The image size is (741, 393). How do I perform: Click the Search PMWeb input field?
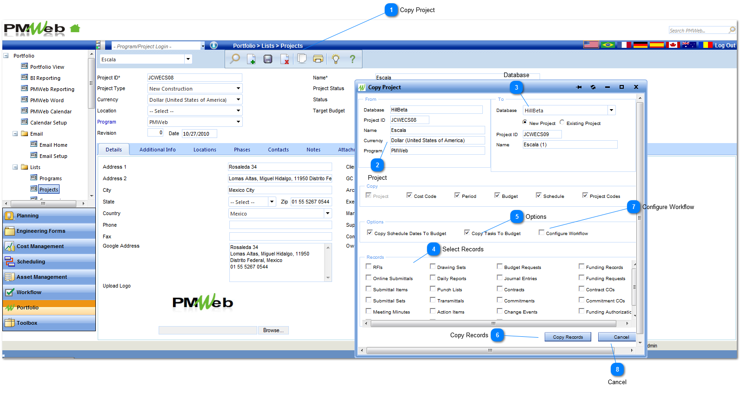pyautogui.click(x=699, y=30)
